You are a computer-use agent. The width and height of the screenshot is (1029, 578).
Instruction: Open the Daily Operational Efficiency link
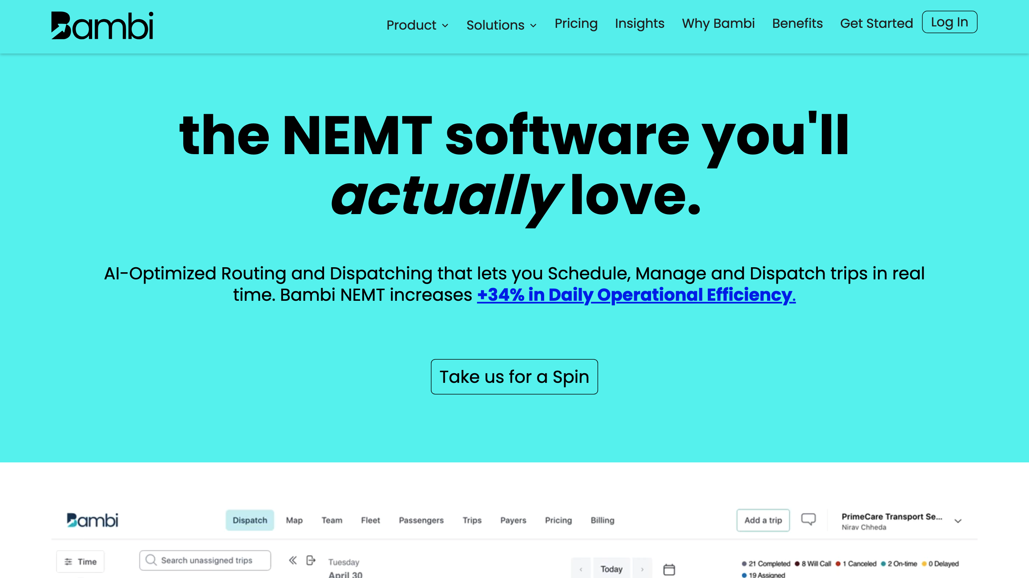tap(636, 295)
